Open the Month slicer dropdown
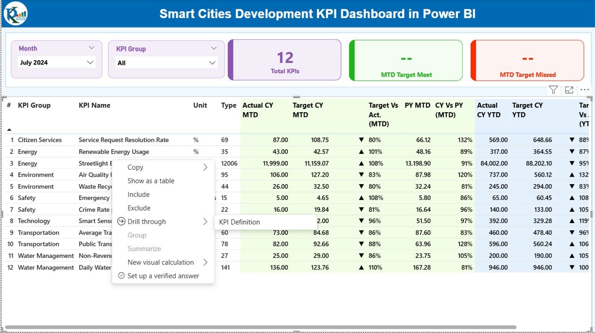595x333 pixels. click(x=90, y=62)
